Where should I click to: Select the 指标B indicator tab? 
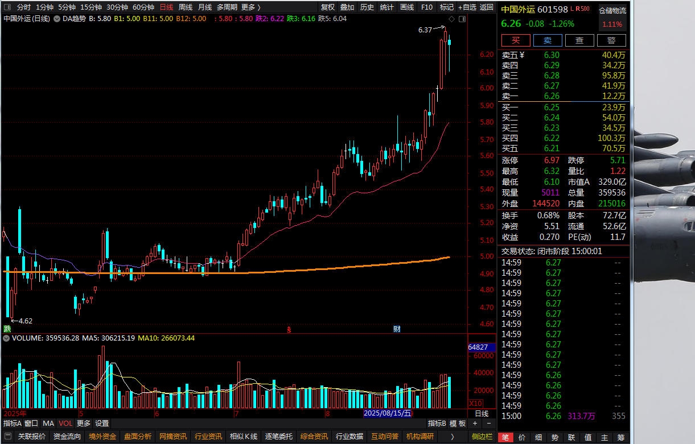(x=437, y=424)
